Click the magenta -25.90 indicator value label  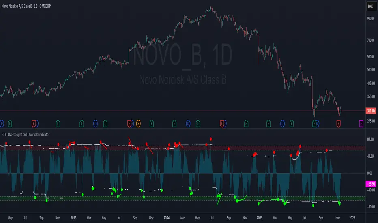(371, 184)
